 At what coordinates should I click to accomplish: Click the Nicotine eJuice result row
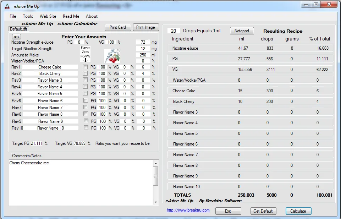tap(250, 48)
